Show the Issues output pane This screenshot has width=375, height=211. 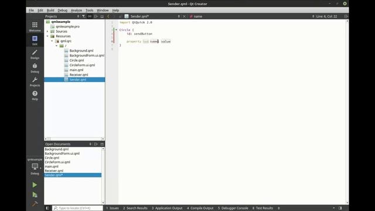[112, 208]
